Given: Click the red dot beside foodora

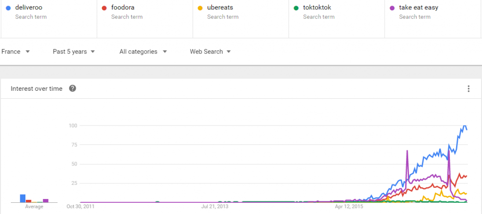Looking at the screenshot, I should (x=104, y=8).
